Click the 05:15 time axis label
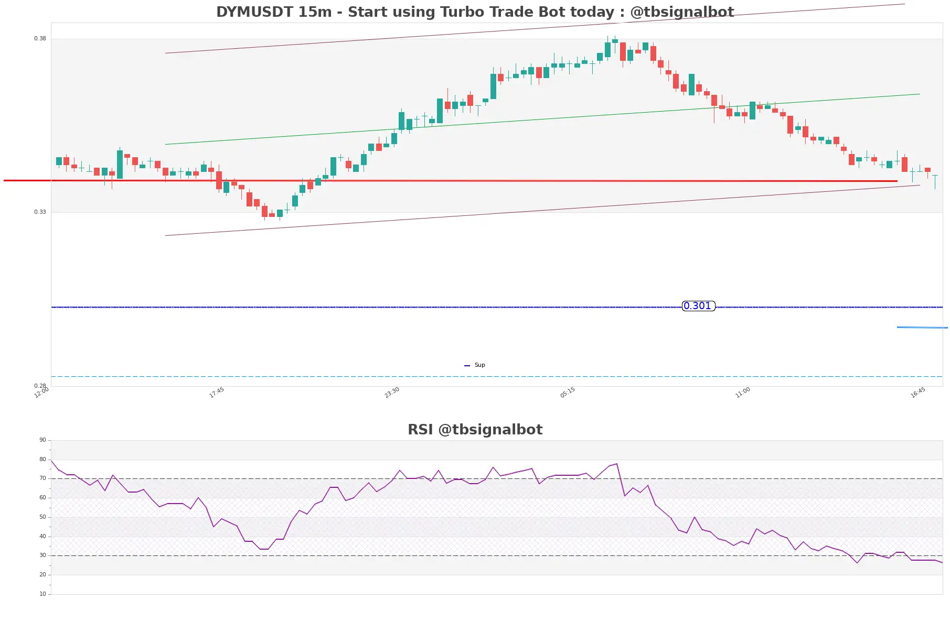This screenshot has height=633, width=950. coord(568,392)
